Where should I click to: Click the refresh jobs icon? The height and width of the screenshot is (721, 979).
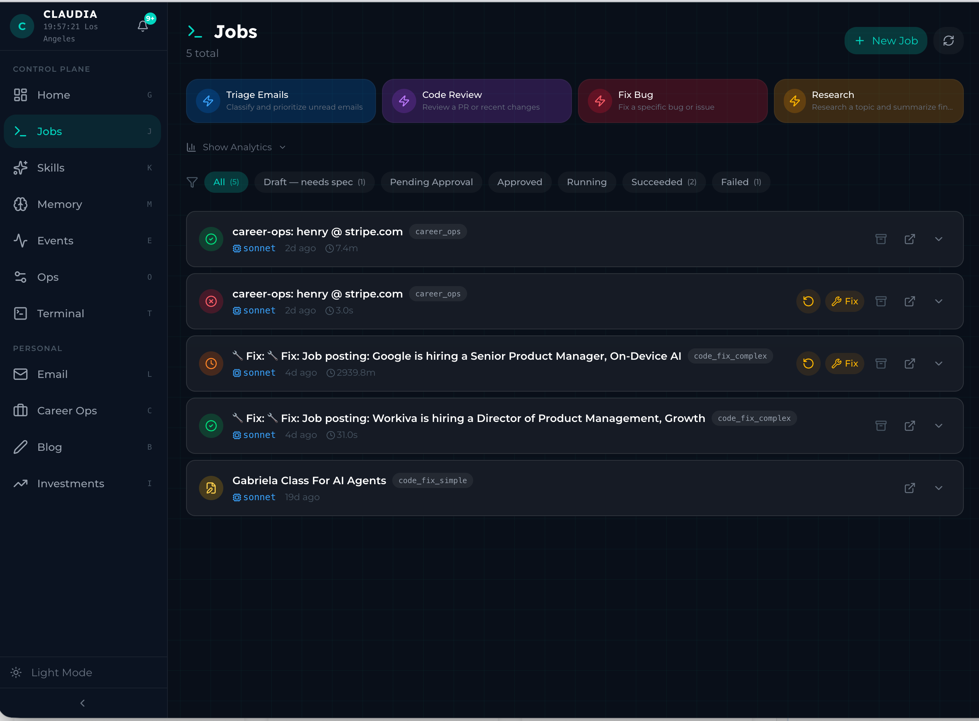[948, 41]
